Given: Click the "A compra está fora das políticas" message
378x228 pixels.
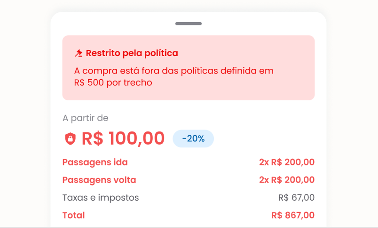Looking at the screenshot, I should pyautogui.click(x=173, y=71).
